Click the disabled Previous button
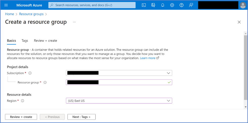 52,117
